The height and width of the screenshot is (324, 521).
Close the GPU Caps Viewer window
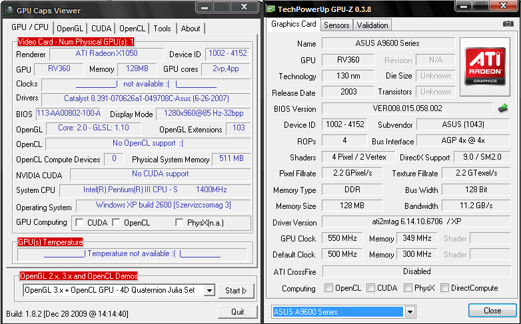click(x=244, y=7)
